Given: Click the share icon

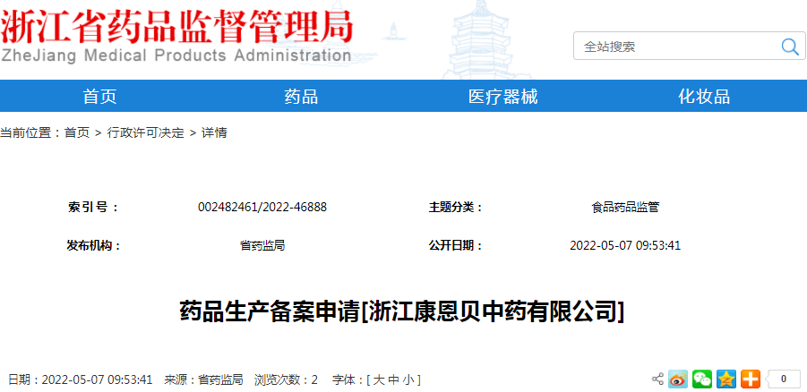Looking at the screenshot, I should click(x=657, y=379).
